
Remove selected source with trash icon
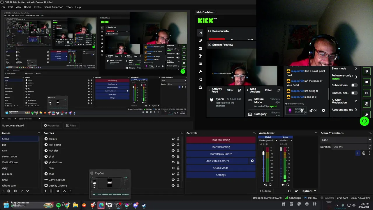[51, 191]
